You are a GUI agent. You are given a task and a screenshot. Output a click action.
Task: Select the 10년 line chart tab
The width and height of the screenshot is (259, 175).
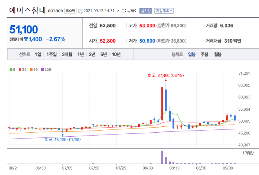click(x=116, y=54)
